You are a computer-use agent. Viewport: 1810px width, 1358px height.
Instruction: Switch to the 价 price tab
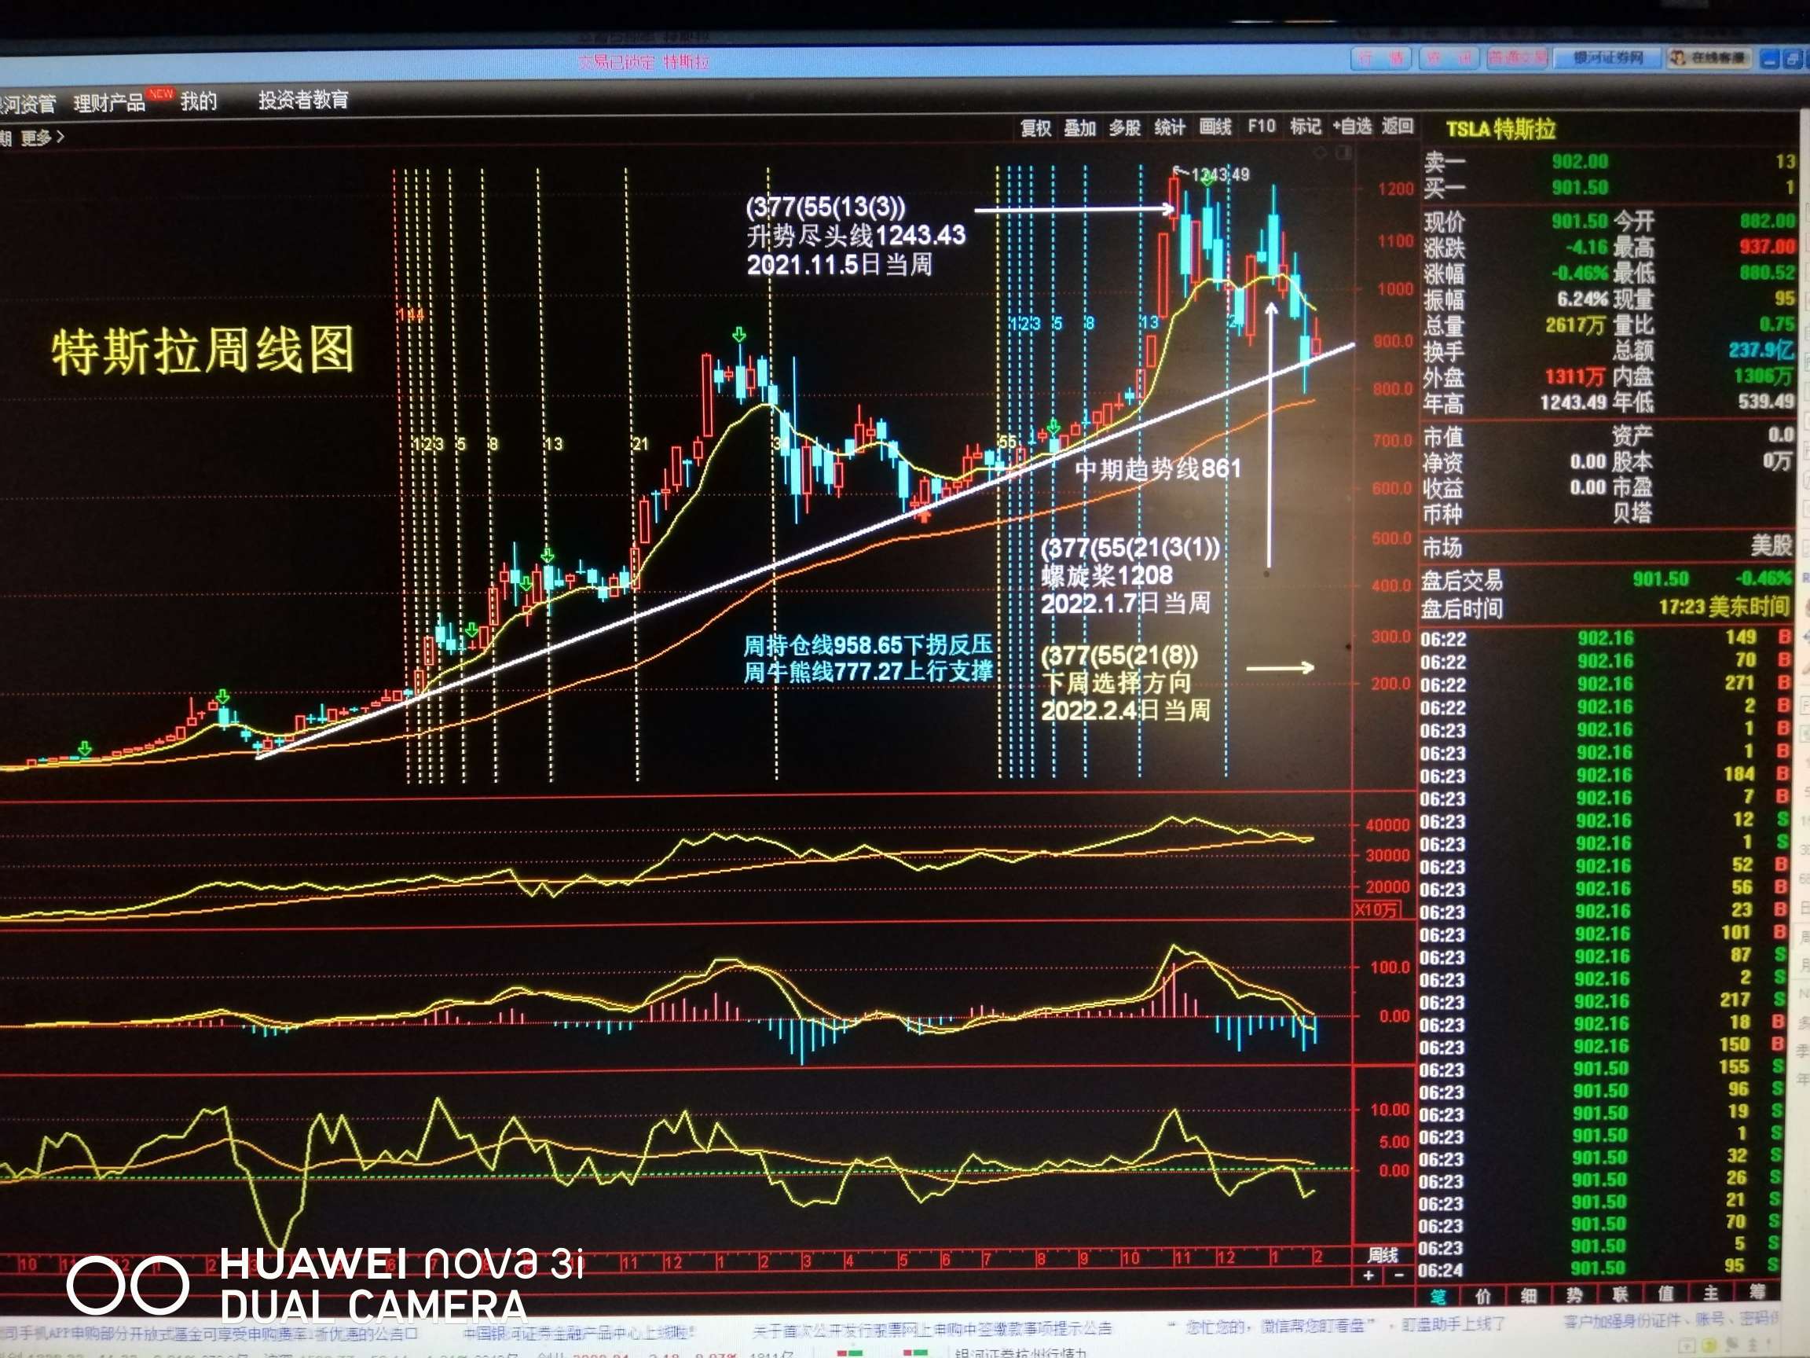pos(1482,1296)
